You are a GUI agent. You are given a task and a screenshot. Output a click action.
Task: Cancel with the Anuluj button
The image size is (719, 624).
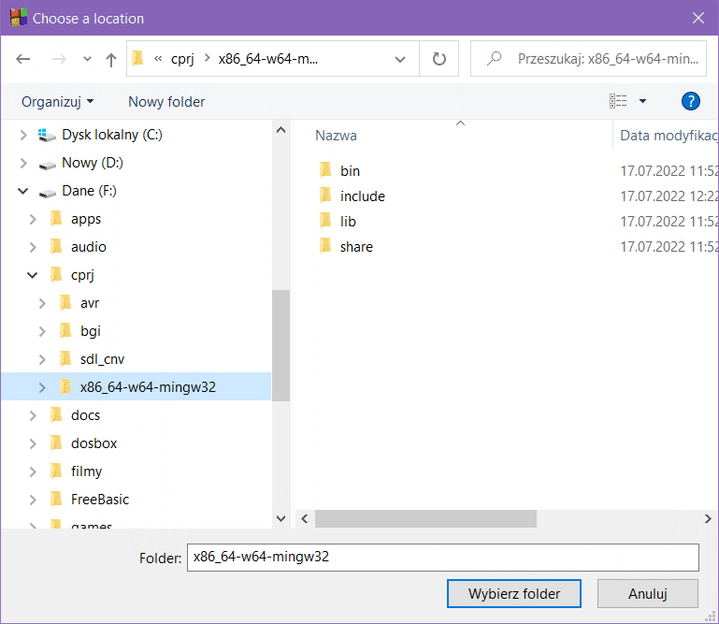647,593
